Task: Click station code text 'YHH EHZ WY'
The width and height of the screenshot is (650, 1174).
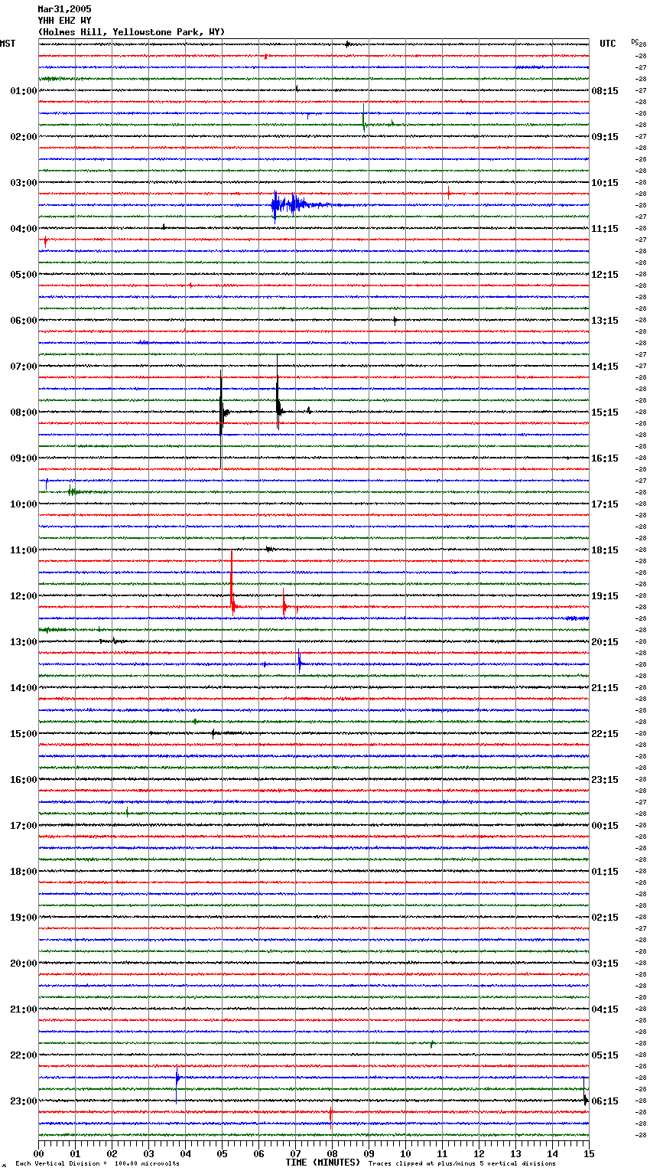Action: click(x=64, y=21)
